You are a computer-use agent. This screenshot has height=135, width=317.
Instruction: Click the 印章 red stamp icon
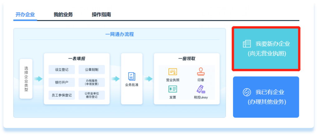pos(201,72)
